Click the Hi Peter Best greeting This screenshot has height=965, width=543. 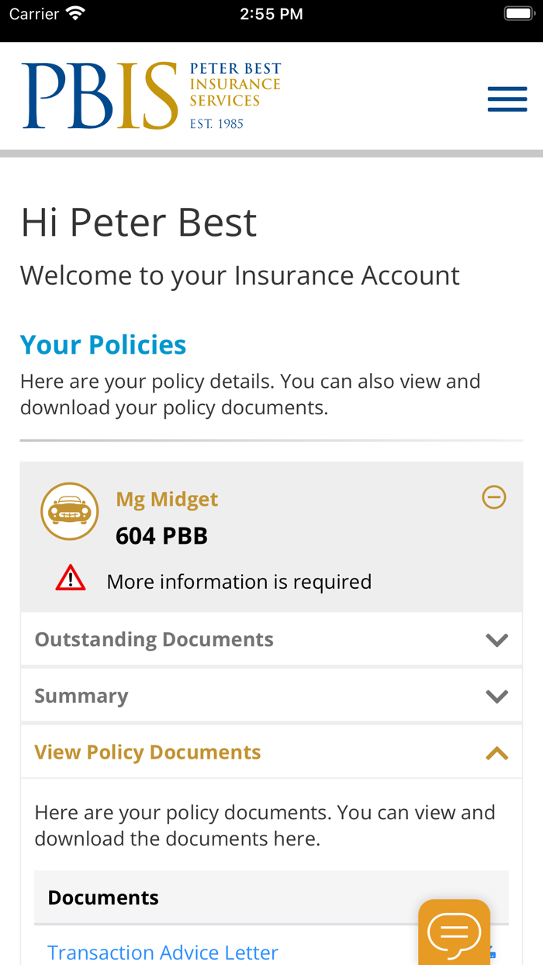138,223
